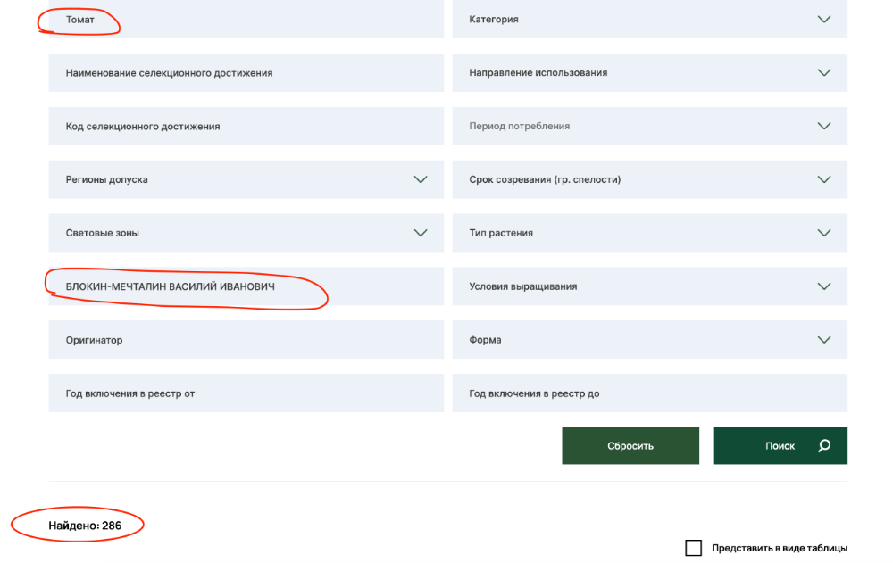Click the Код селекционного достижения field
This screenshot has height=563, width=893.
(246, 127)
